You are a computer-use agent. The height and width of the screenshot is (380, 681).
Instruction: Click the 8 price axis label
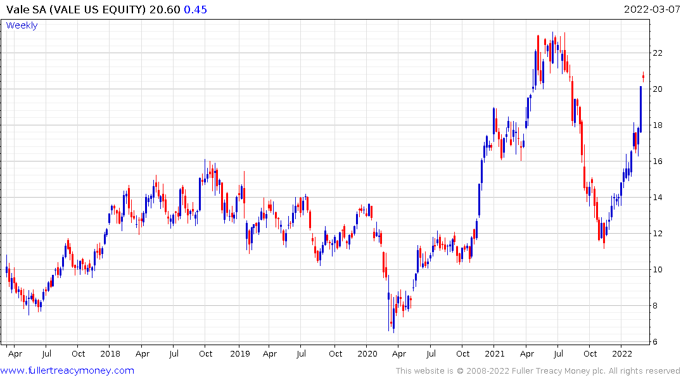point(655,306)
